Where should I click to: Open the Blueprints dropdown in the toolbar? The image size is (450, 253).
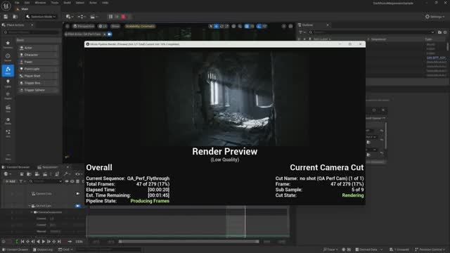pos(82,17)
